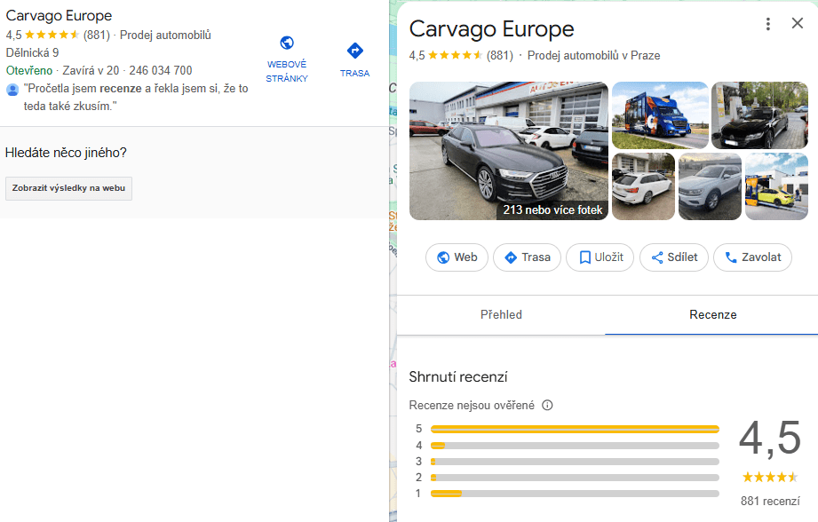Open the Carvago Europe title in left results

(59, 16)
